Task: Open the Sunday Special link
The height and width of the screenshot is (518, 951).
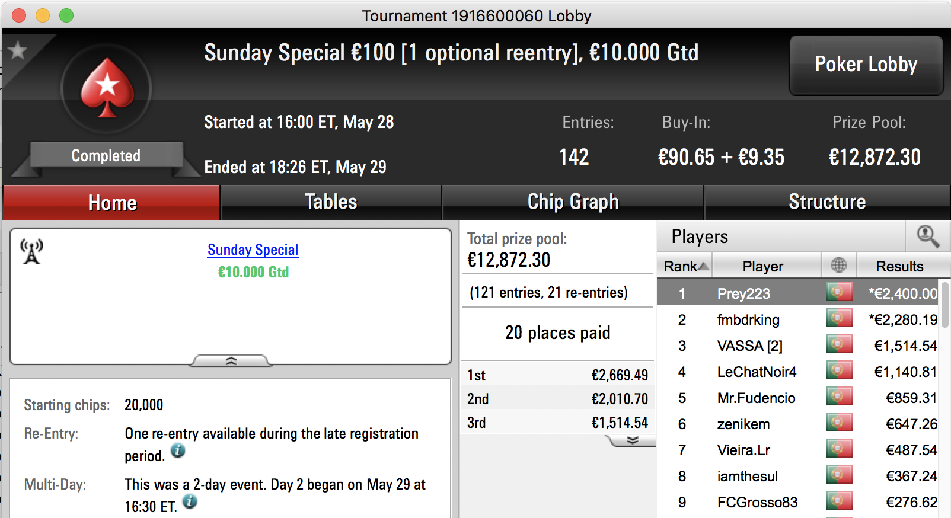Action: click(253, 250)
